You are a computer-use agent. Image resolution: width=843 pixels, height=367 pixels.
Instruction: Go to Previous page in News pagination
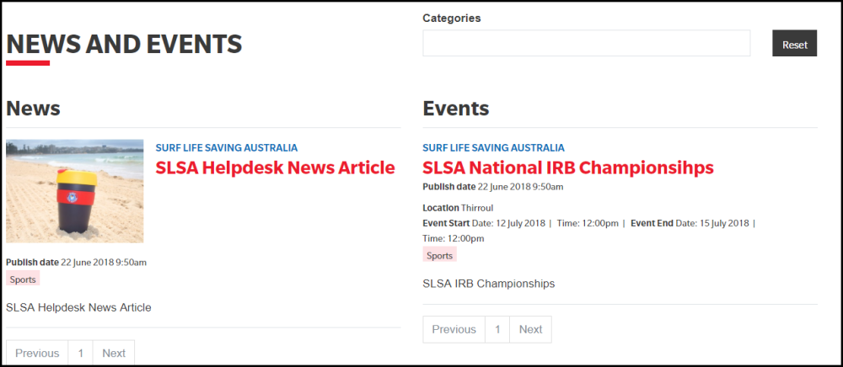point(37,353)
